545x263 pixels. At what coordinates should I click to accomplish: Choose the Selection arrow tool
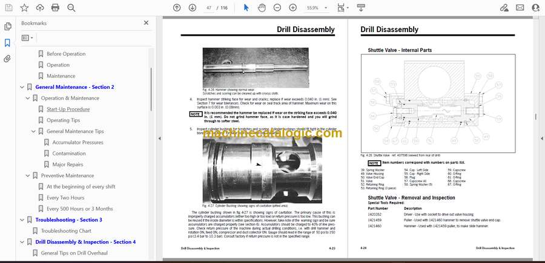[x=246, y=8]
